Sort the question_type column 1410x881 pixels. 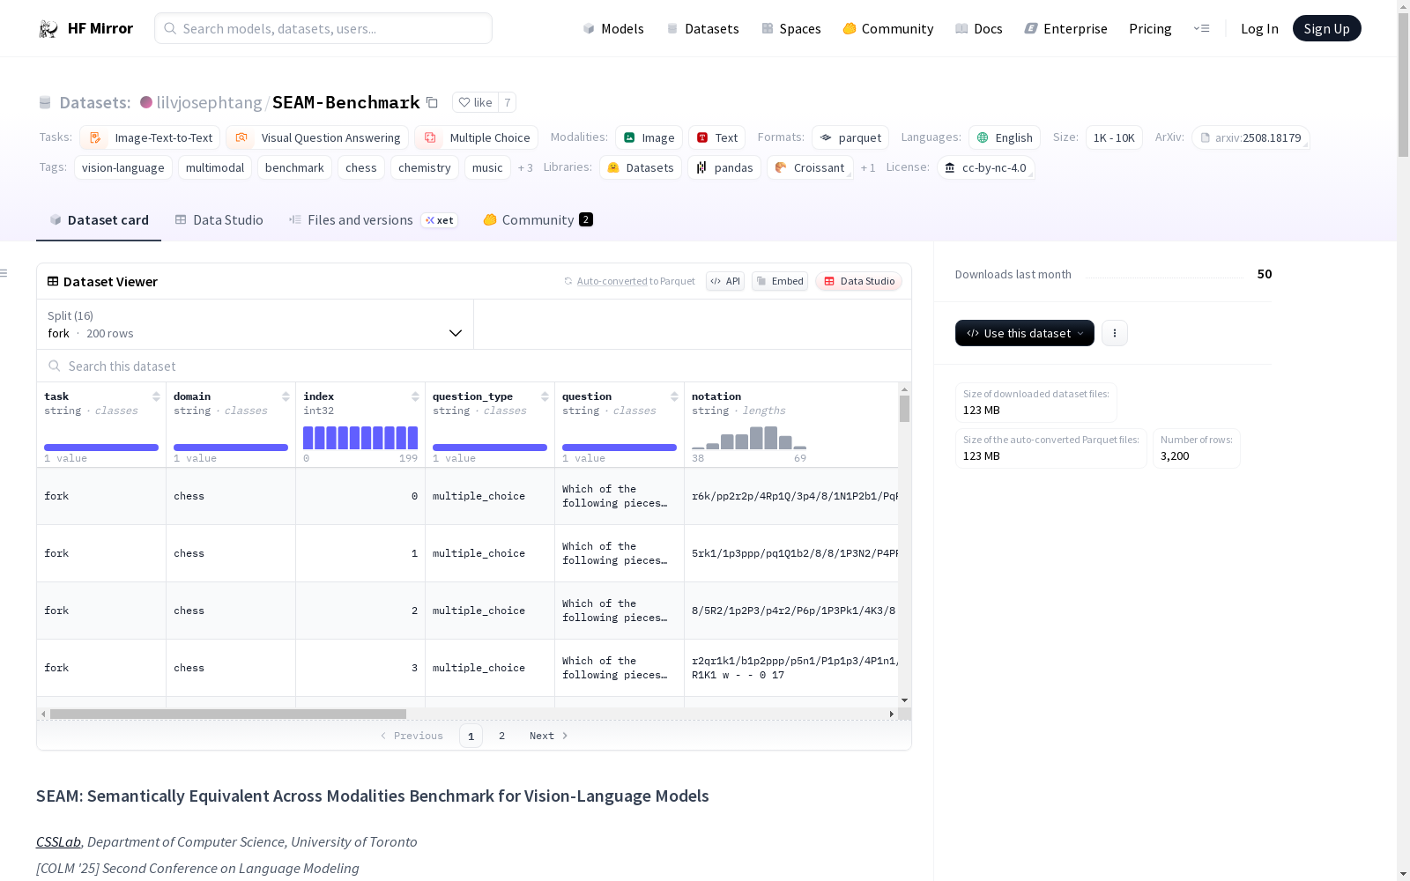545,396
